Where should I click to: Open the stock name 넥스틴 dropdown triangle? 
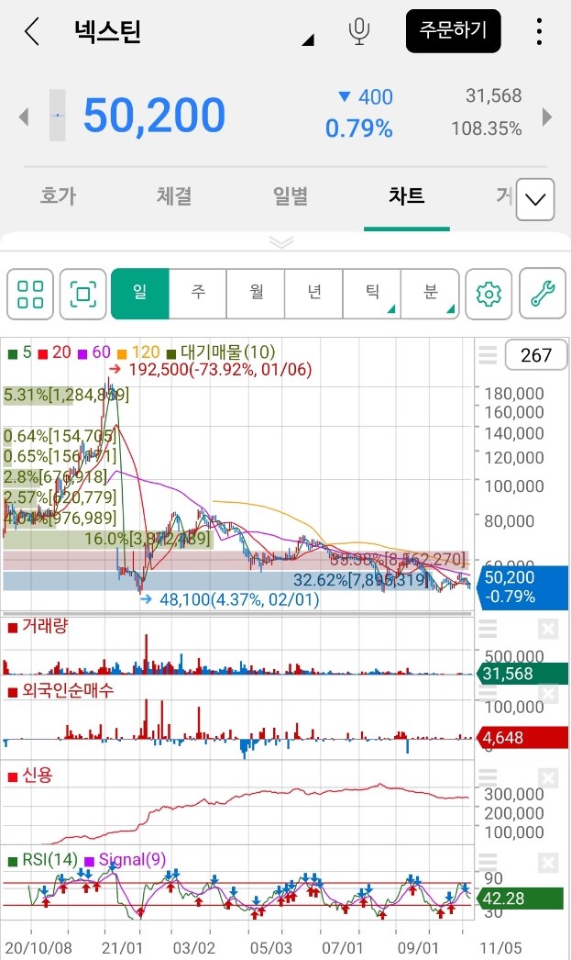pos(308,39)
